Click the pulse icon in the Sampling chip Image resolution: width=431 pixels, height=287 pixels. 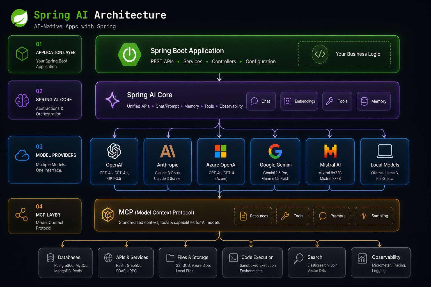coord(364,216)
